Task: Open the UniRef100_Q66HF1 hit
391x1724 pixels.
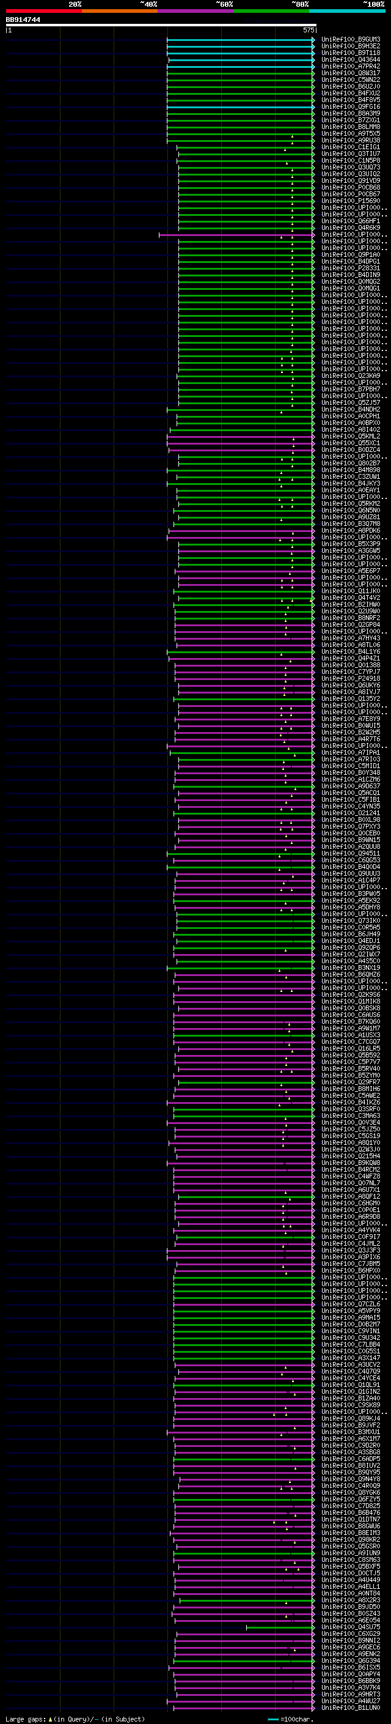Action: tap(350, 221)
